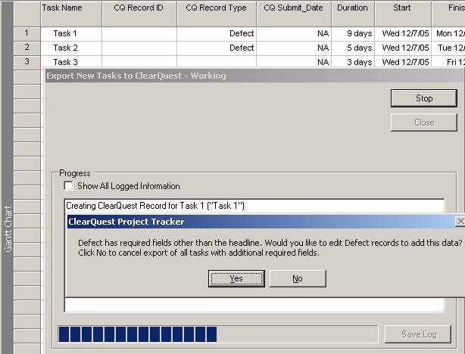Click the disabled Close button

coord(424,123)
